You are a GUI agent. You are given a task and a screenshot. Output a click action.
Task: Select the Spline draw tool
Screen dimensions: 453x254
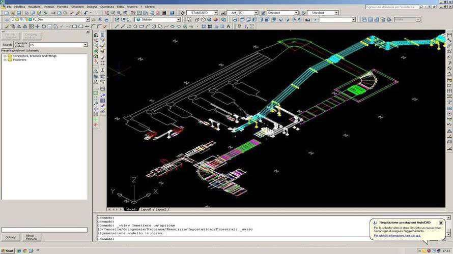pyautogui.click(x=166, y=26)
